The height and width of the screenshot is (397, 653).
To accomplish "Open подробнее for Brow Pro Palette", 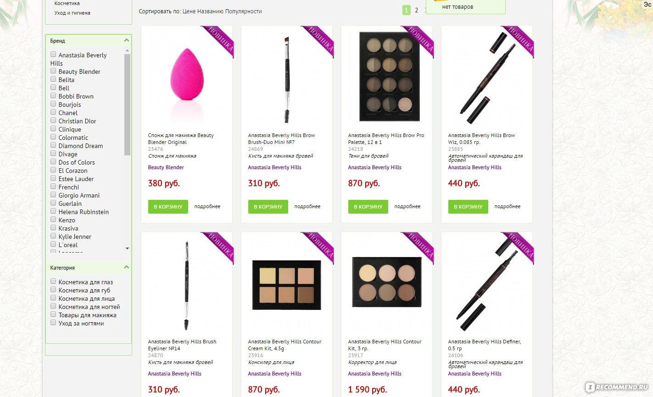I will tap(407, 206).
